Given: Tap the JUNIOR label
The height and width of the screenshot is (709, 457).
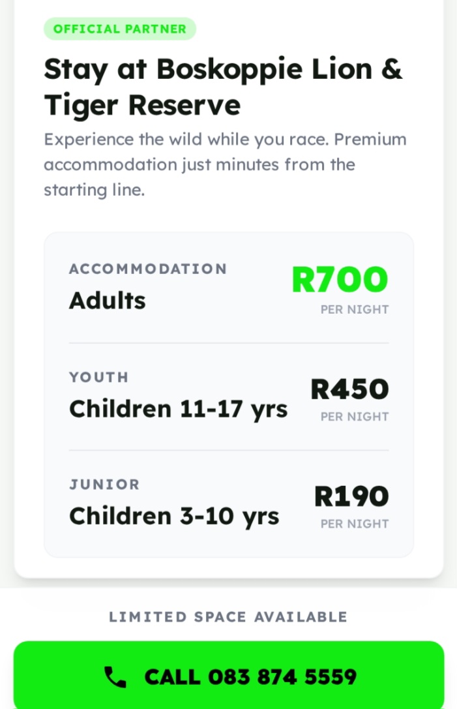Looking at the screenshot, I should 104,485.
